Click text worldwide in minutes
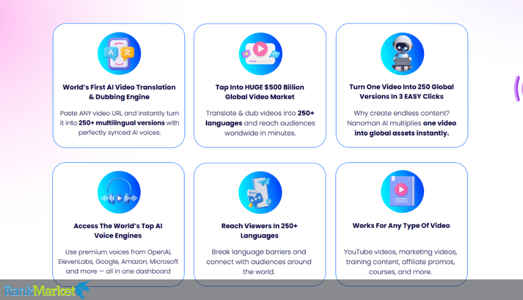The width and height of the screenshot is (523, 300). (x=260, y=133)
